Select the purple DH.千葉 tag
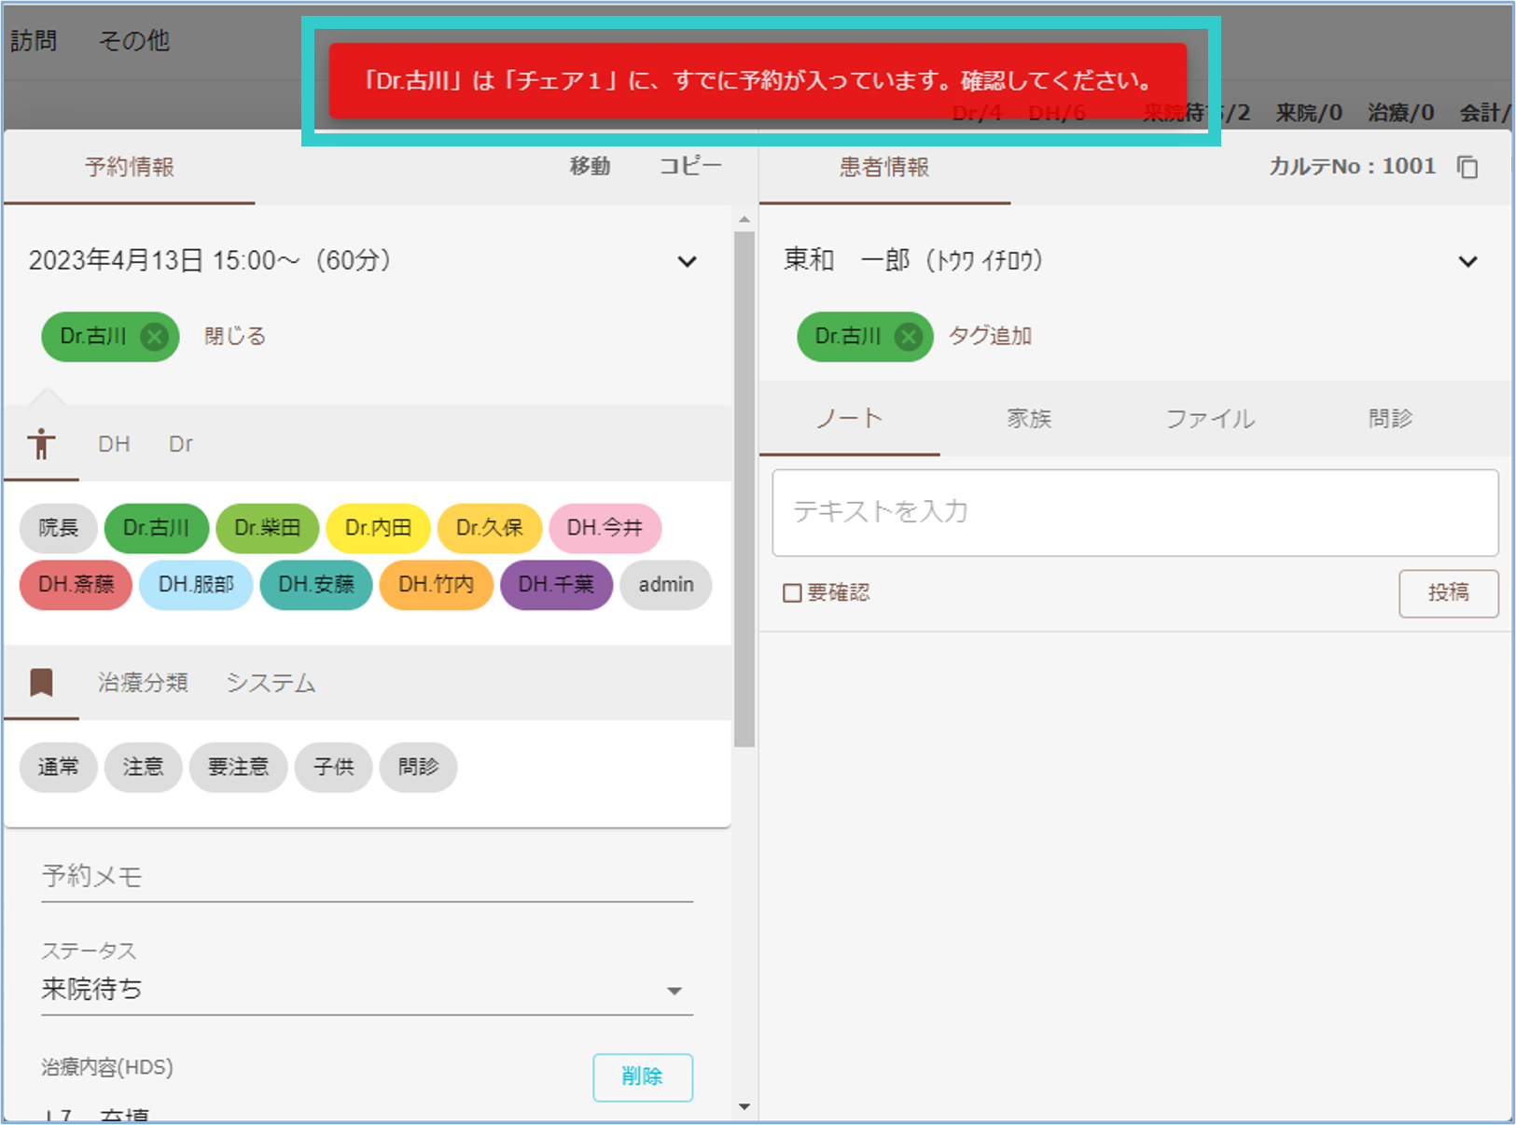Screen dimensions: 1516x1125 click(x=556, y=585)
